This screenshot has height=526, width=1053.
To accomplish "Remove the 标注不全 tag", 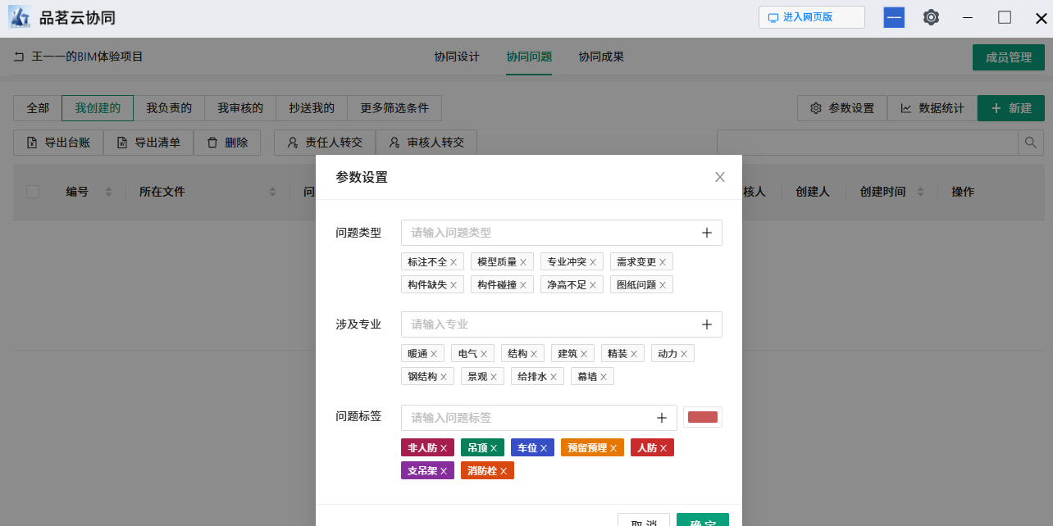I will [454, 262].
